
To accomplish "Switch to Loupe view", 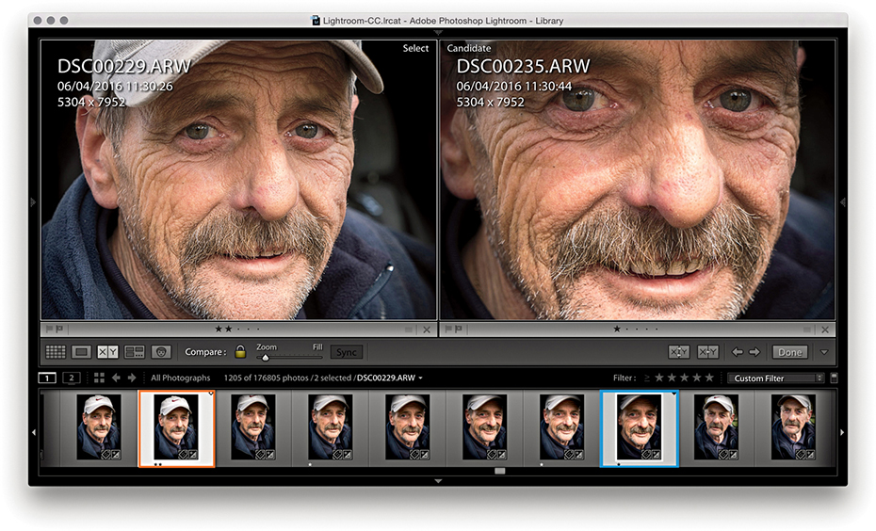I will (82, 352).
